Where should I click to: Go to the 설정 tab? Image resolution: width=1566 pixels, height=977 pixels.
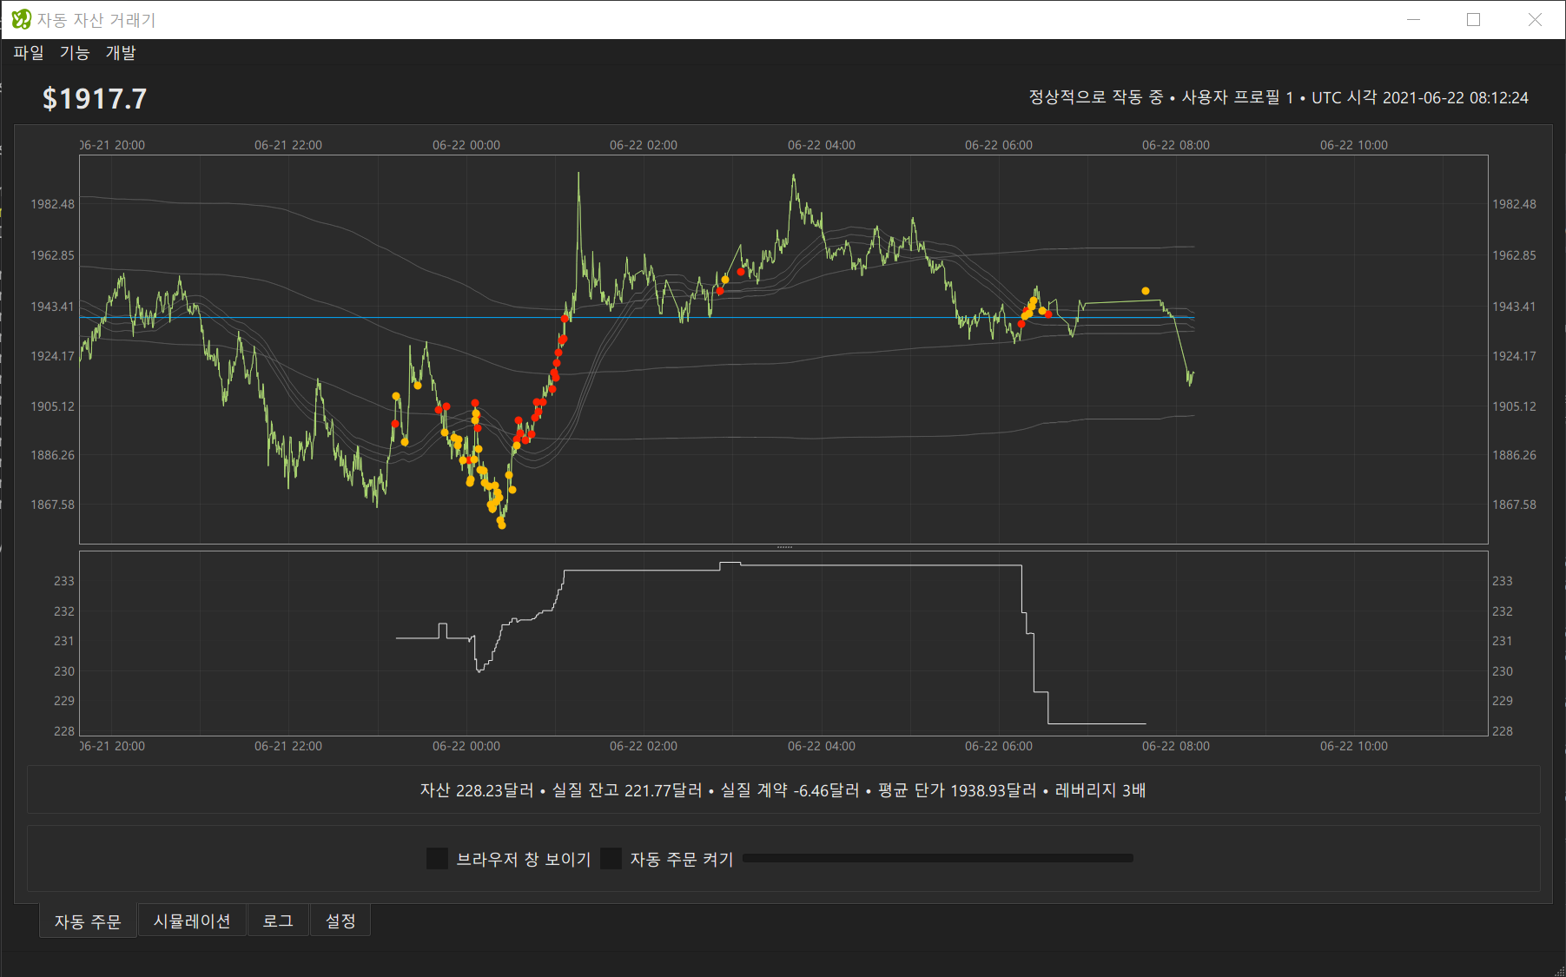[340, 921]
